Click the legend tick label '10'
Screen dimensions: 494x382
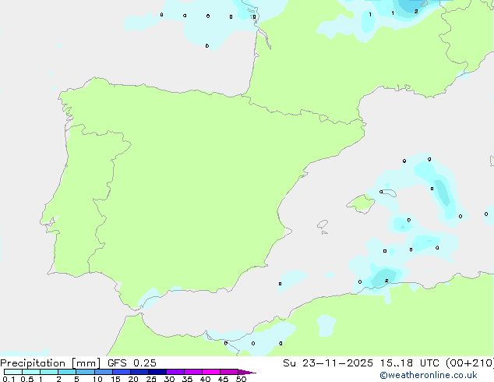97,379
